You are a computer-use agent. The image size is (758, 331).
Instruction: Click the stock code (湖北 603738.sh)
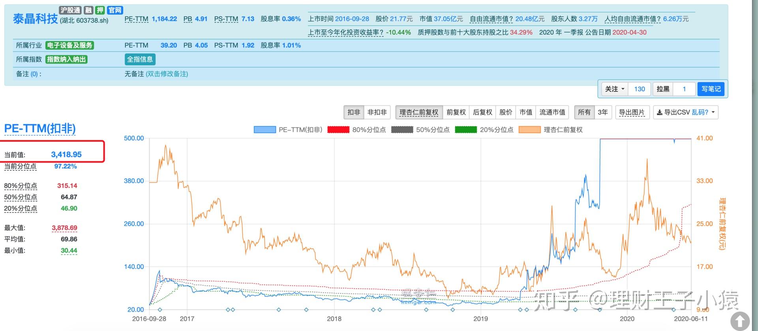(x=84, y=21)
